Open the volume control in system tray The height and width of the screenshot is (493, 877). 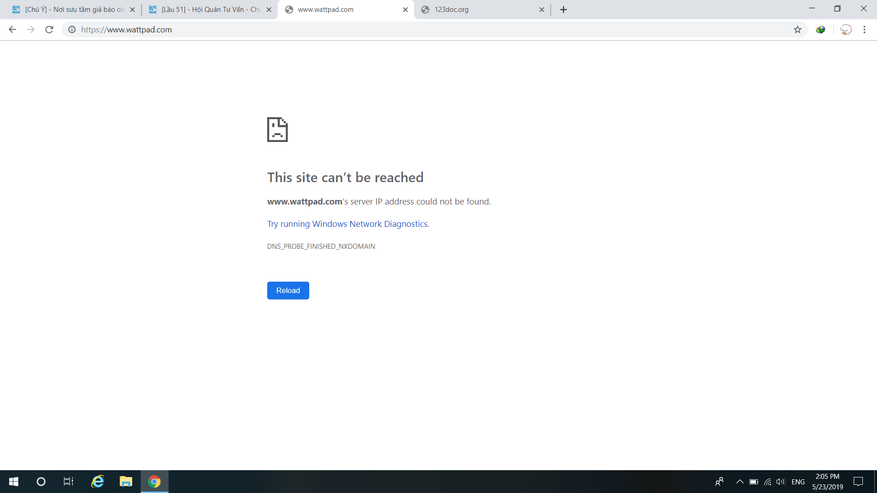pyautogui.click(x=781, y=482)
